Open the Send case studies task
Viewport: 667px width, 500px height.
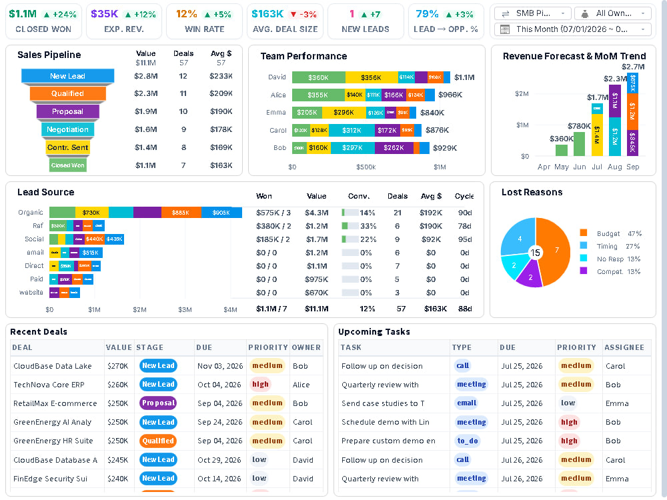pyautogui.click(x=383, y=403)
